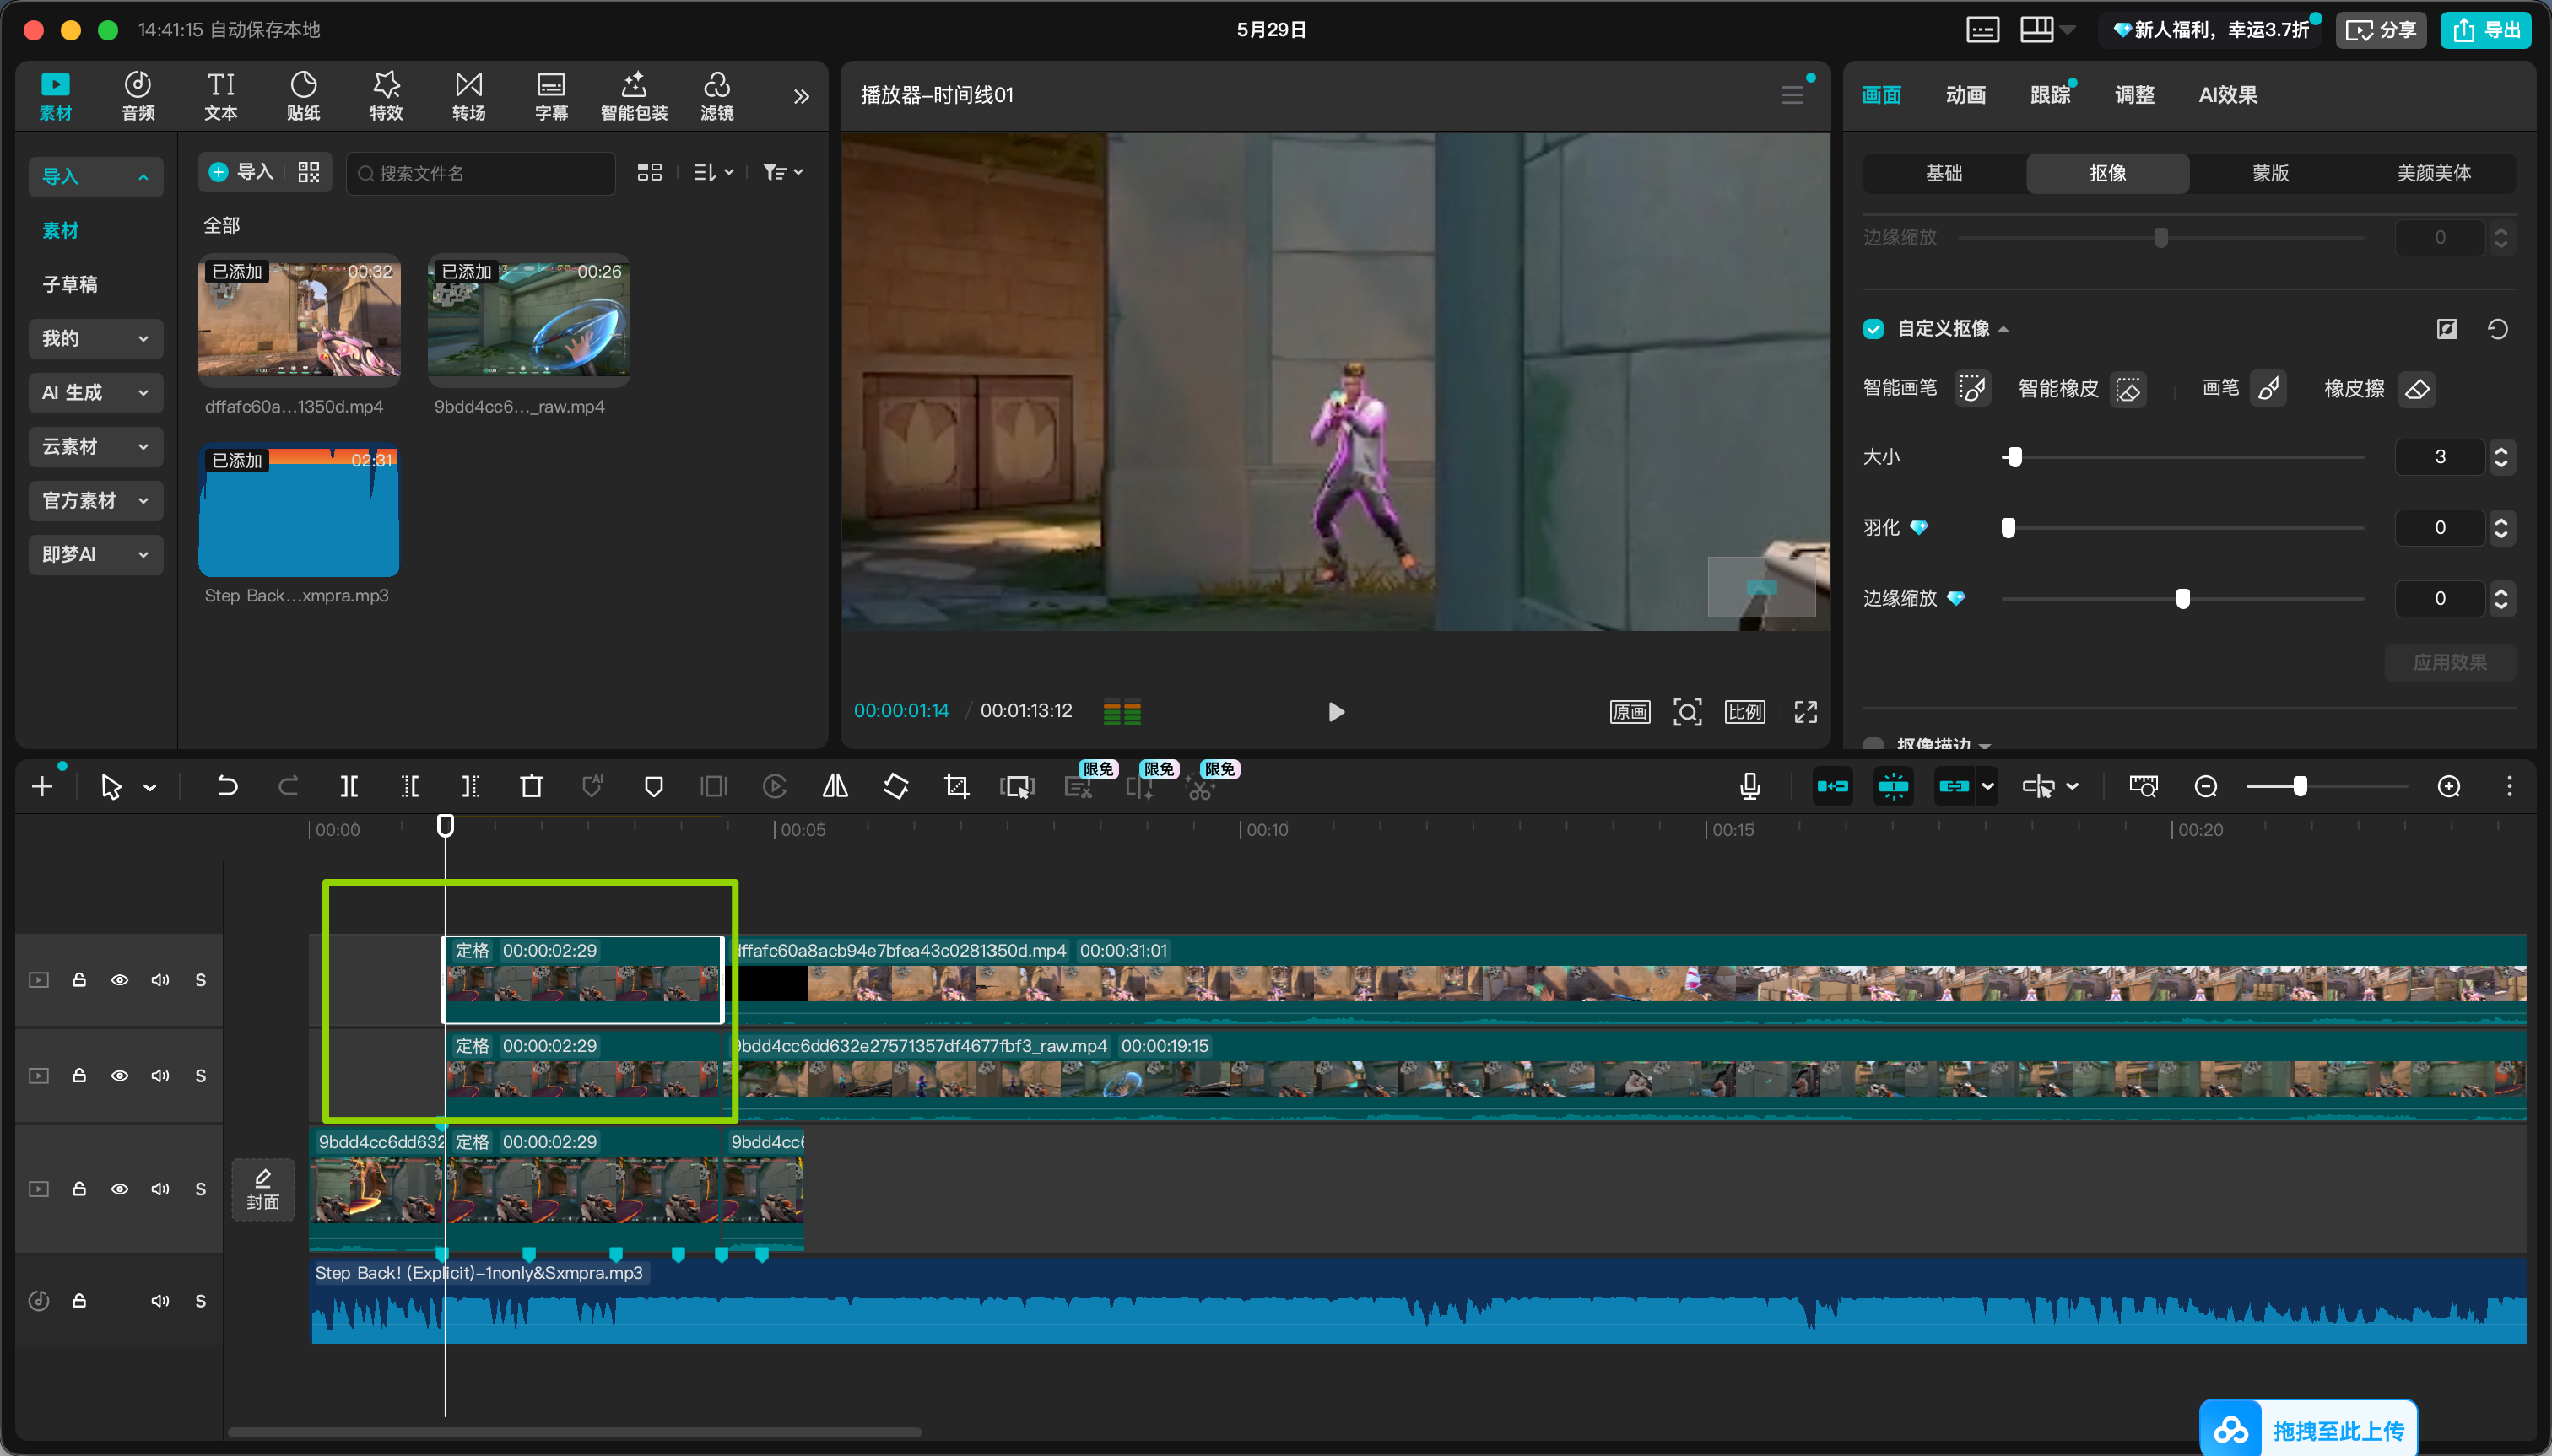Screen dimensions: 2552x1456
Task: Expand the 我的 sidebar section
Action: (95, 338)
